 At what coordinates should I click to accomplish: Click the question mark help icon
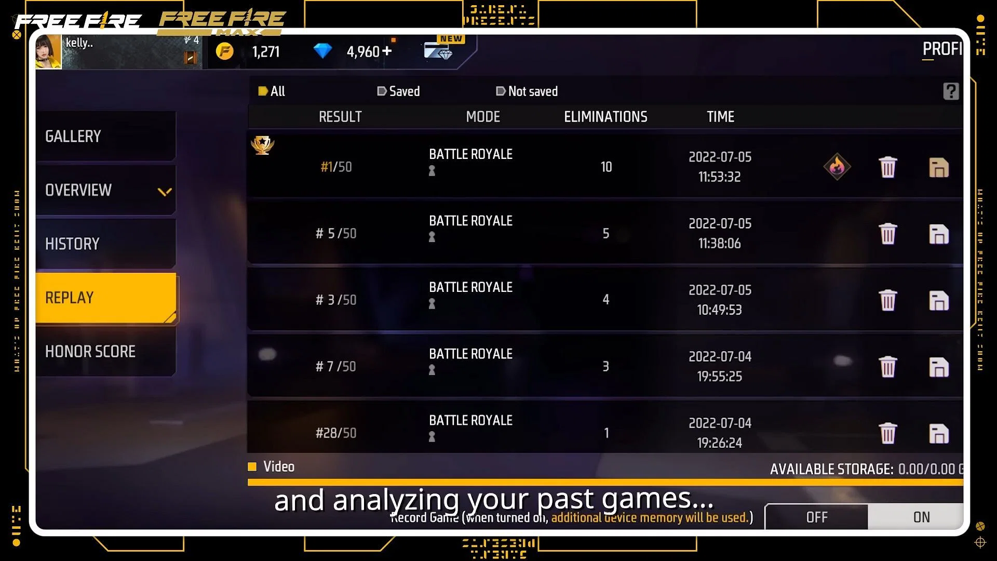click(x=951, y=91)
